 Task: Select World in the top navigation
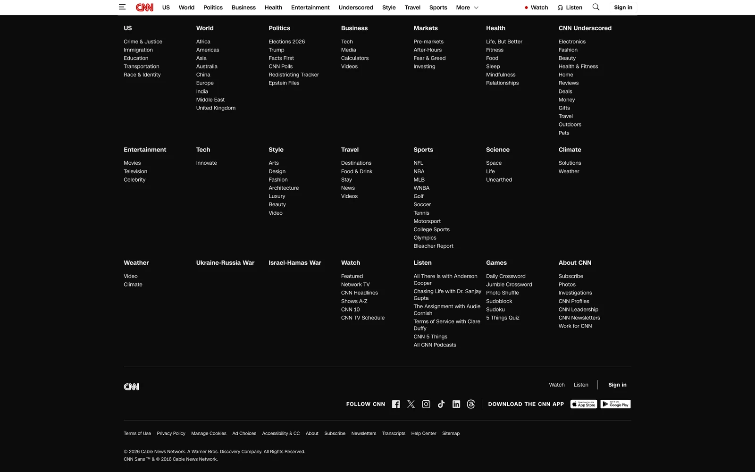pyautogui.click(x=186, y=8)
